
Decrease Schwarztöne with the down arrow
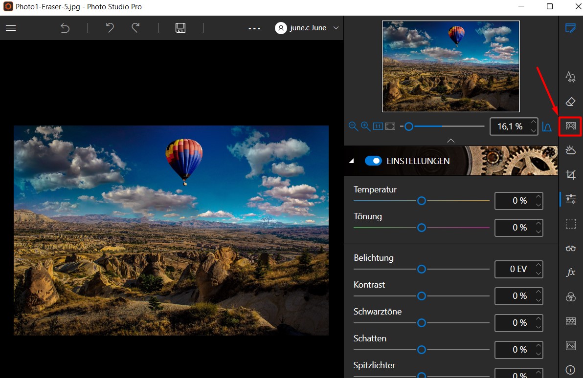(538, 327)
